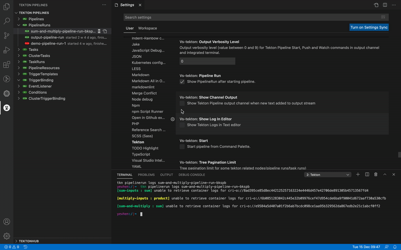Create a new terminal

click(x=358, y=174)
